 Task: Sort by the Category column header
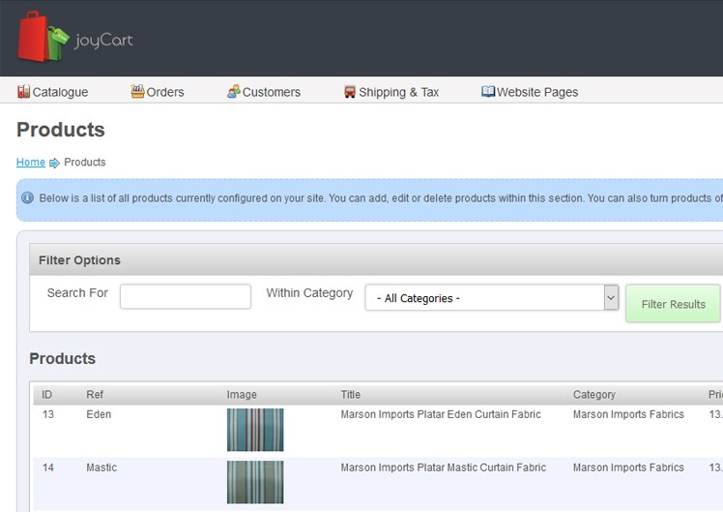[593, 395]
